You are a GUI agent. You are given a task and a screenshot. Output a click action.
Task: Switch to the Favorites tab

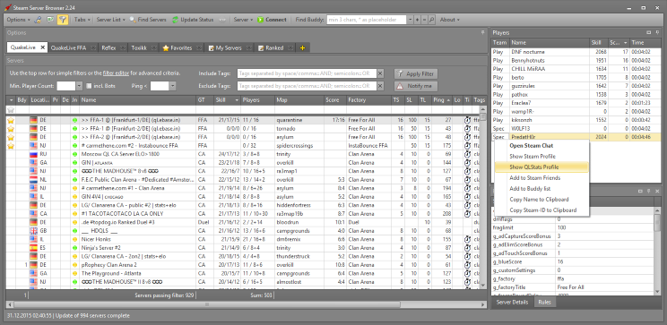[x=181, y=48]
